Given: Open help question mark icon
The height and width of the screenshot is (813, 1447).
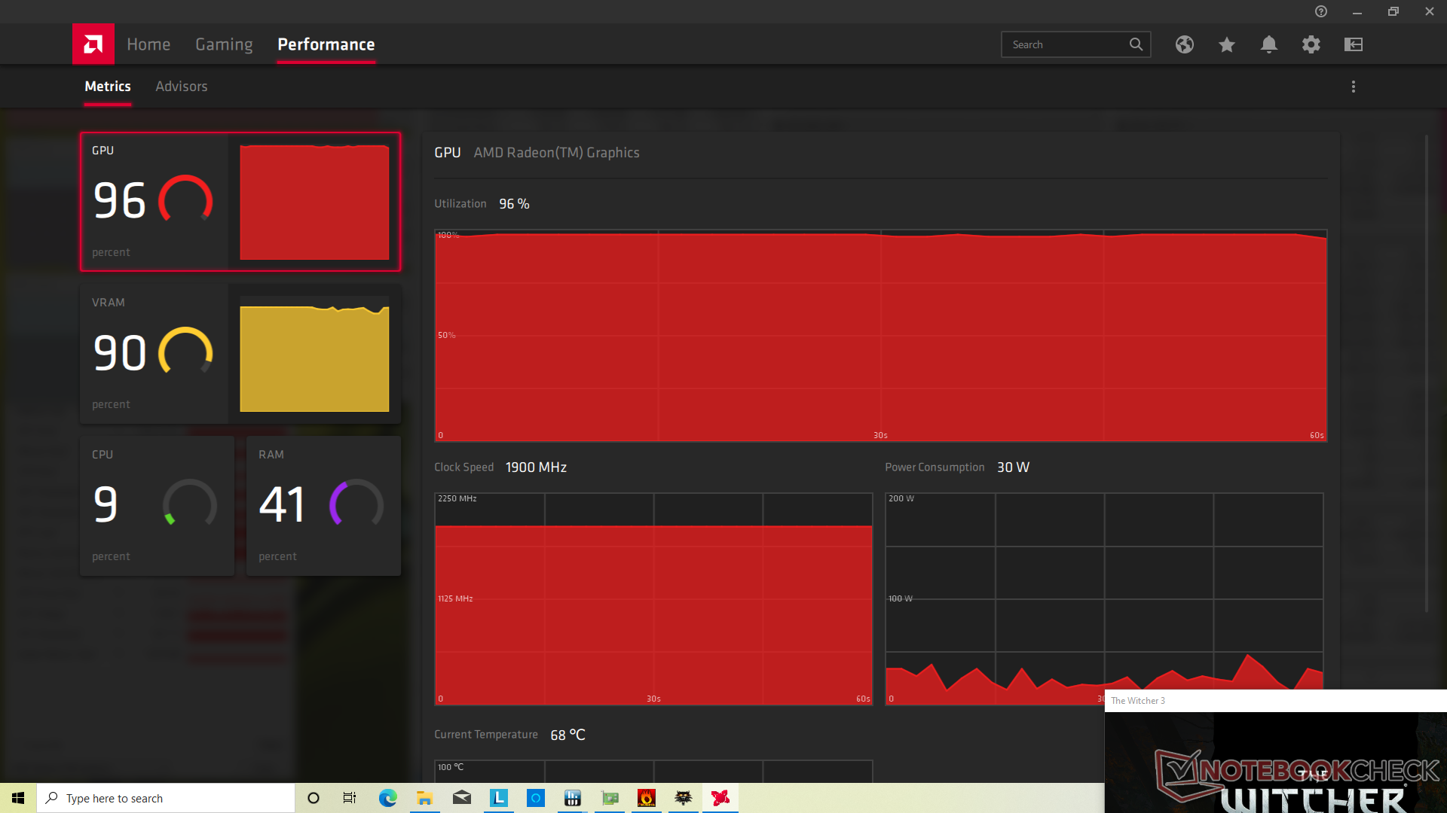Looking at the screenshot, I should tap(1320, 11).
